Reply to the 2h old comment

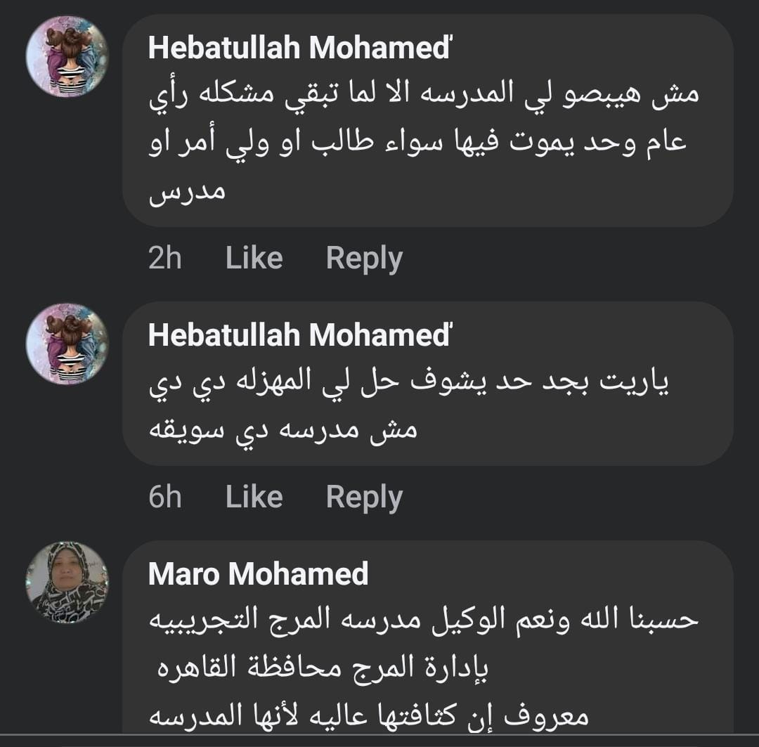364,258
